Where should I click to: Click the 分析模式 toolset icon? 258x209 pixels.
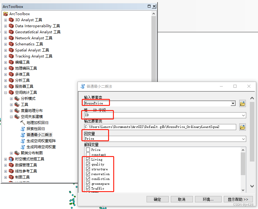(17, 99)
